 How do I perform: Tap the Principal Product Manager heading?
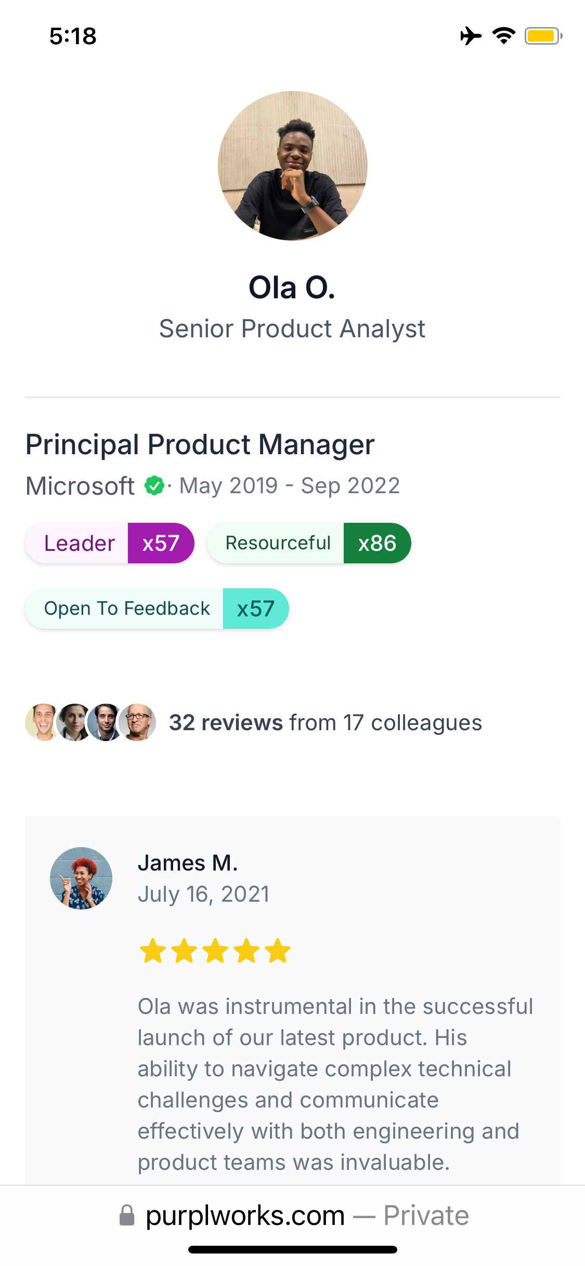click(200, 445)
